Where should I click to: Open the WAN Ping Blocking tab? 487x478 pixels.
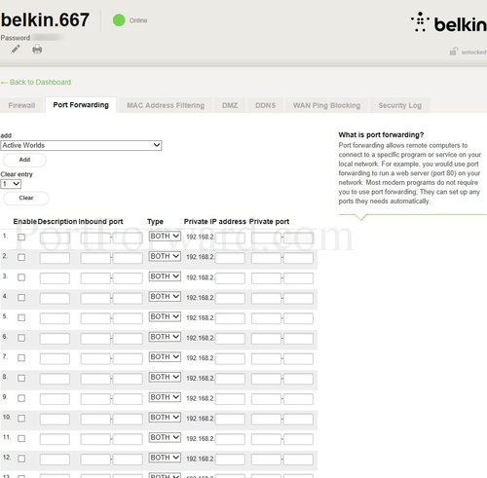point(326,105)
